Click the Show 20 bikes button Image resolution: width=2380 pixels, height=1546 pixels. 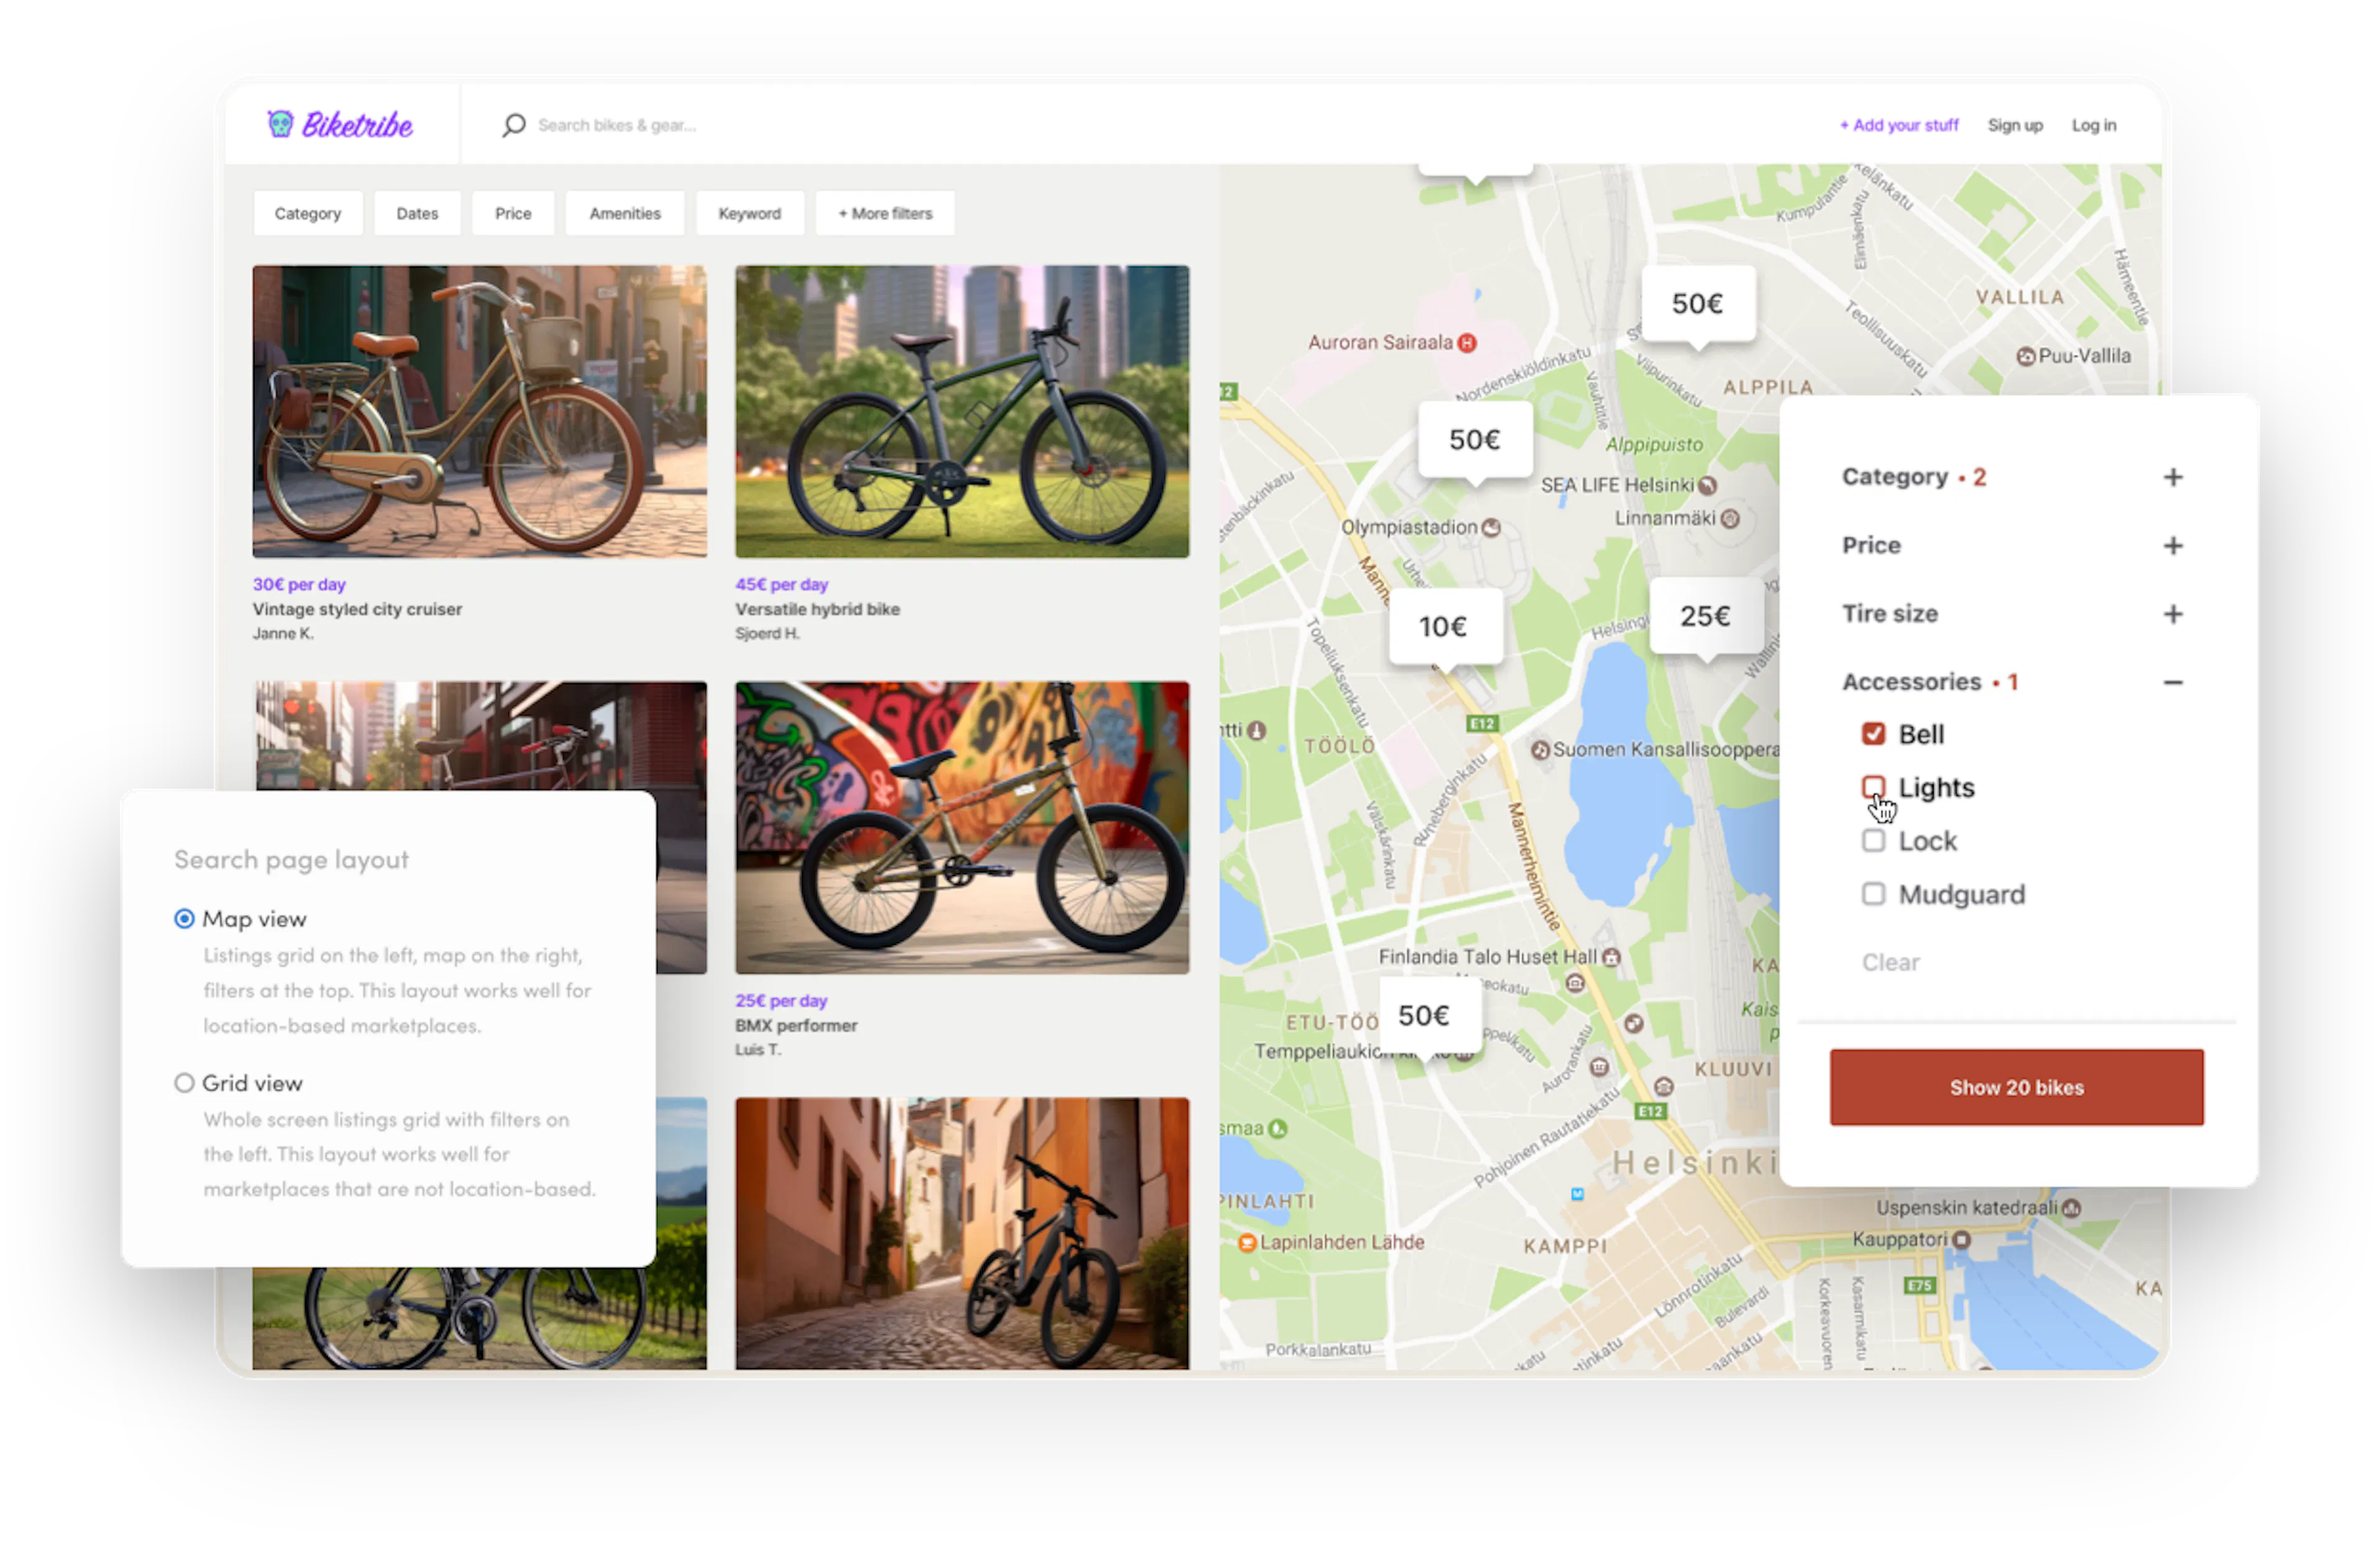2017,1087
